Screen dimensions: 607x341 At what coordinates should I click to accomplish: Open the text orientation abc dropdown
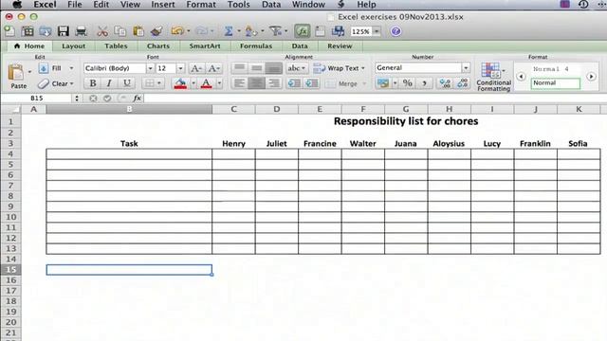(x=297, y=68)
